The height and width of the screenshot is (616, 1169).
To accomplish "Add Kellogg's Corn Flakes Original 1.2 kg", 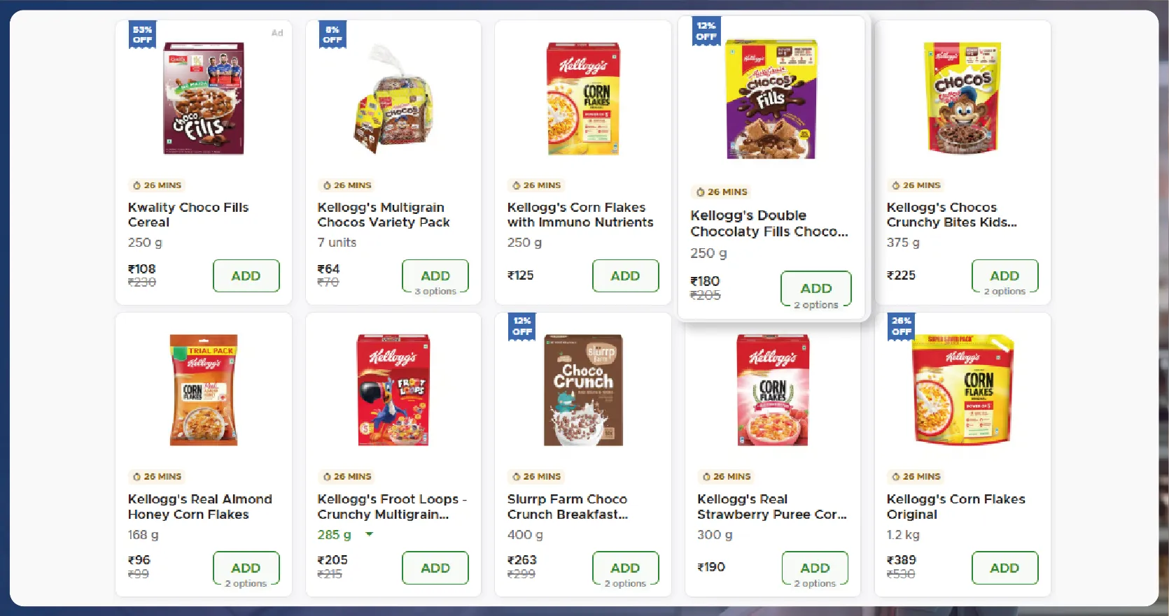I will (1004, 568).
